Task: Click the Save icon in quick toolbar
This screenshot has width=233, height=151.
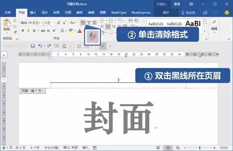Action: click(32, 46)
